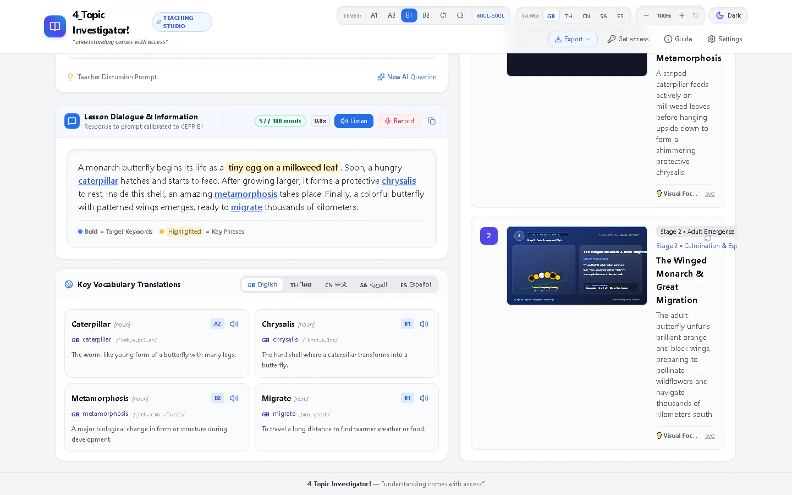Select CEFR level A2

pos(392,15)
